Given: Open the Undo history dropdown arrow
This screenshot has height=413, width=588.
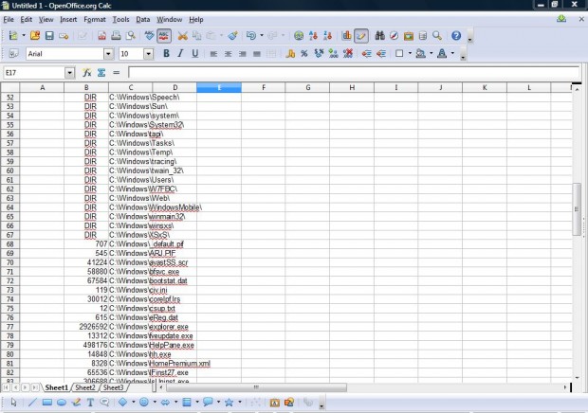Looking at the screenshot, I should tap(262, 36).
